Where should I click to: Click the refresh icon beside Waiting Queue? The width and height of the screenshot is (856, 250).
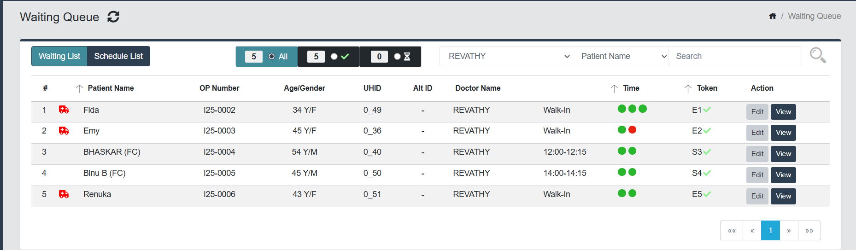tap(113, 17)
